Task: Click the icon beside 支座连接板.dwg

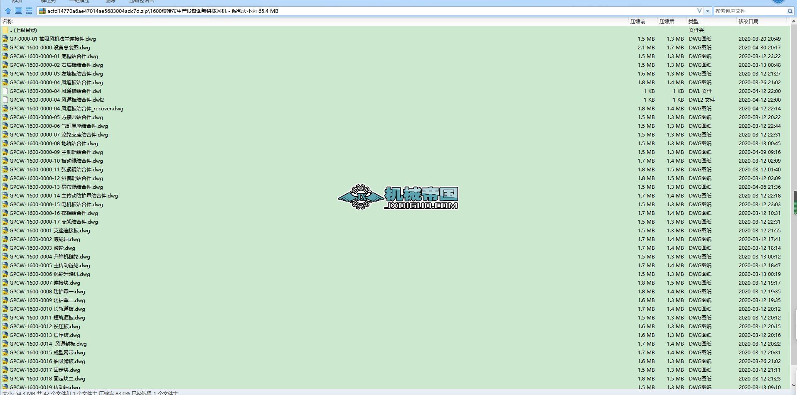Action: click(x=5, y=231)
